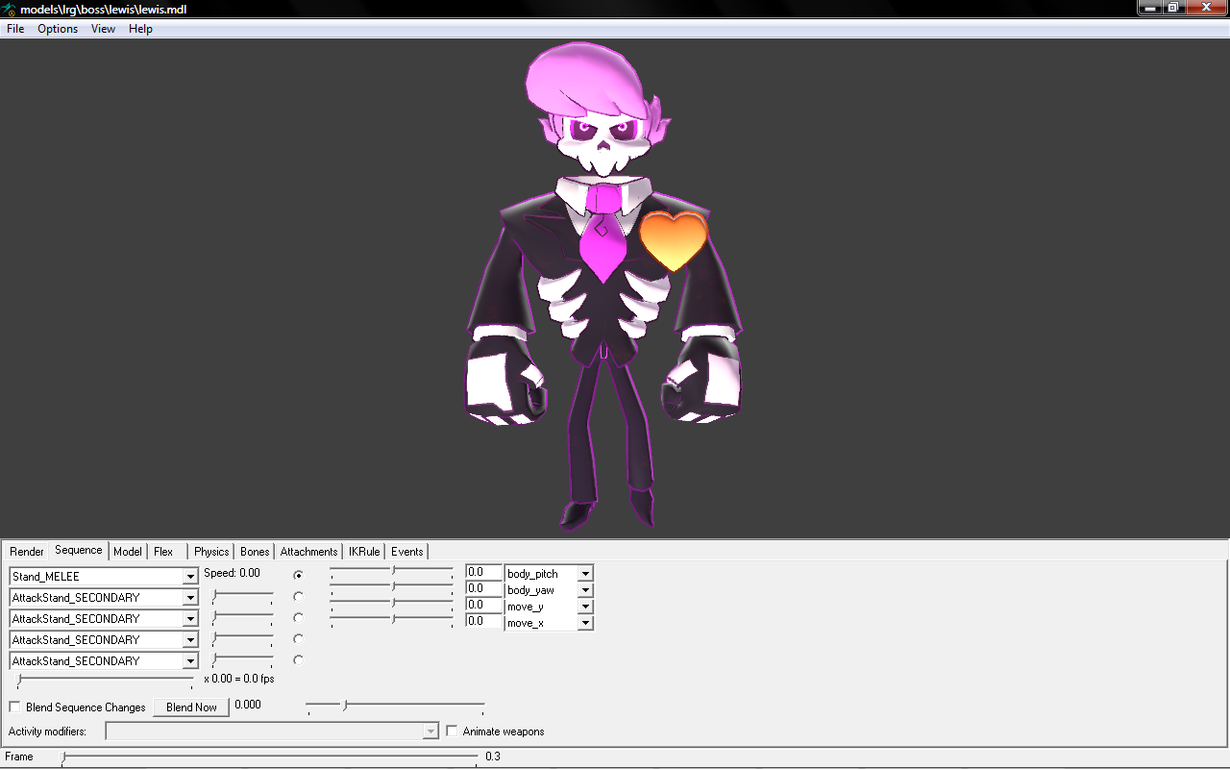Switch to the Render tab

click(x=27, y=552)
